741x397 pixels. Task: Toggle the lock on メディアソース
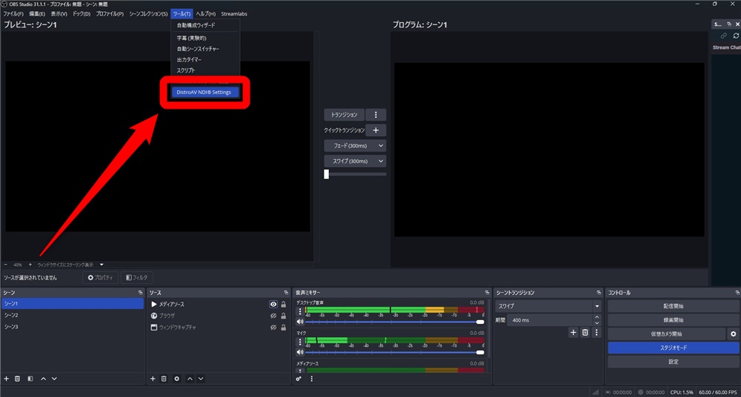pos(284,305)
